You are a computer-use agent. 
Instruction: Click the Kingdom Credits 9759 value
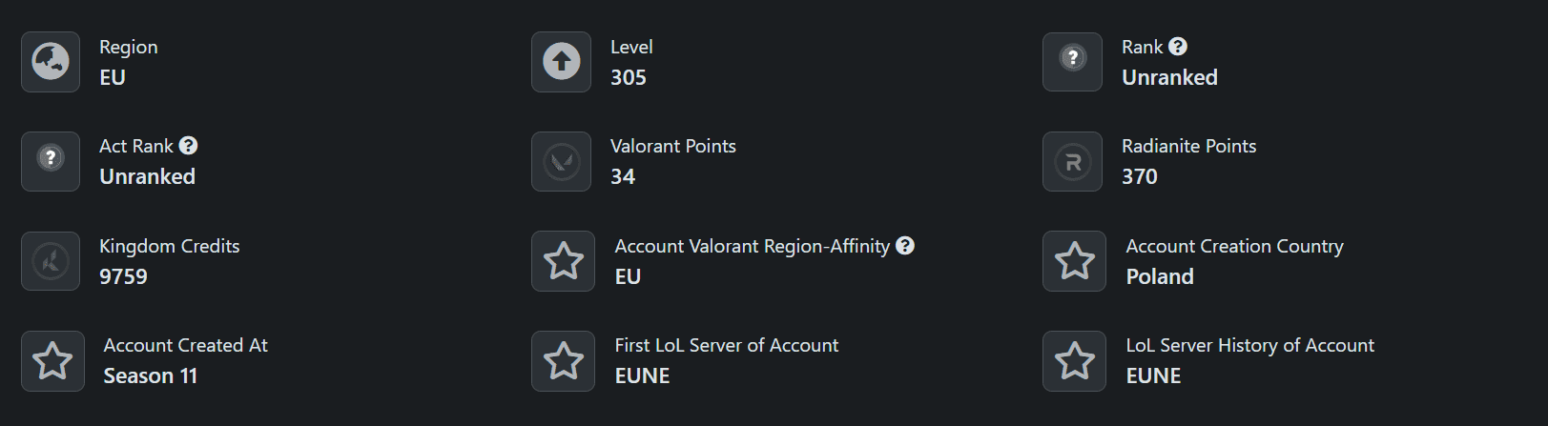[124, 276]
